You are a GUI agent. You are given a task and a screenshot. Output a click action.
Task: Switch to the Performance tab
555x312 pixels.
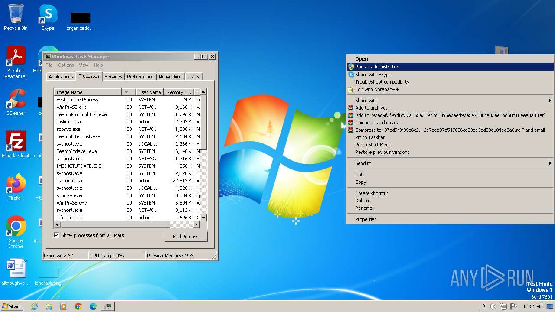pyautogui.click(x=140, y=77)
